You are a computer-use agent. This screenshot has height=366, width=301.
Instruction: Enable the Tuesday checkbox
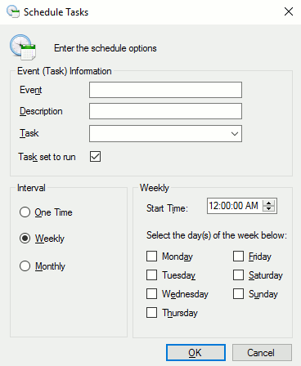point(151,274)
